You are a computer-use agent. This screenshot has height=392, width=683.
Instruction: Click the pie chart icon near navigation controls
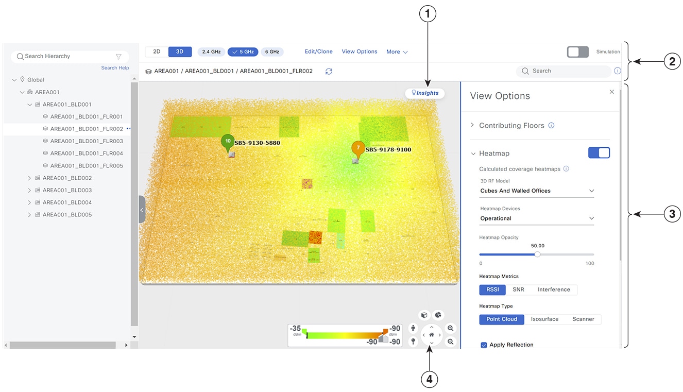(438, 315)
